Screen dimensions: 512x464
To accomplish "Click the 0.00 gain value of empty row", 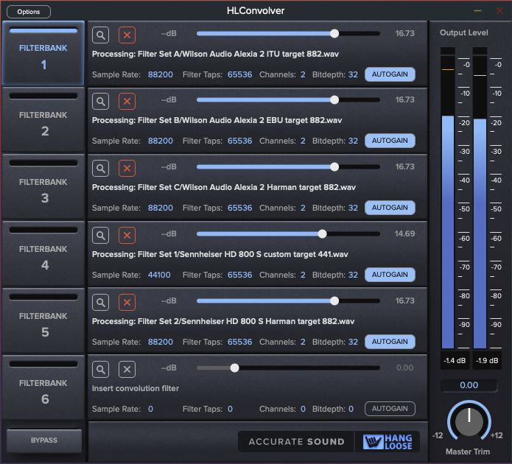I will tap(404, 368).
